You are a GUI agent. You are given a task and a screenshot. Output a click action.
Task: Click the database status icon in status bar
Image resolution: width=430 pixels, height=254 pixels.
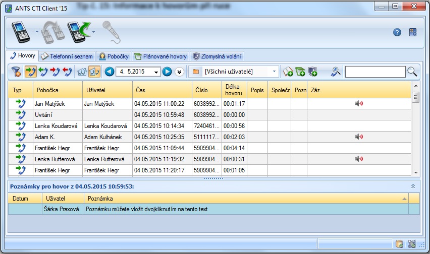(x=399, y=243)
